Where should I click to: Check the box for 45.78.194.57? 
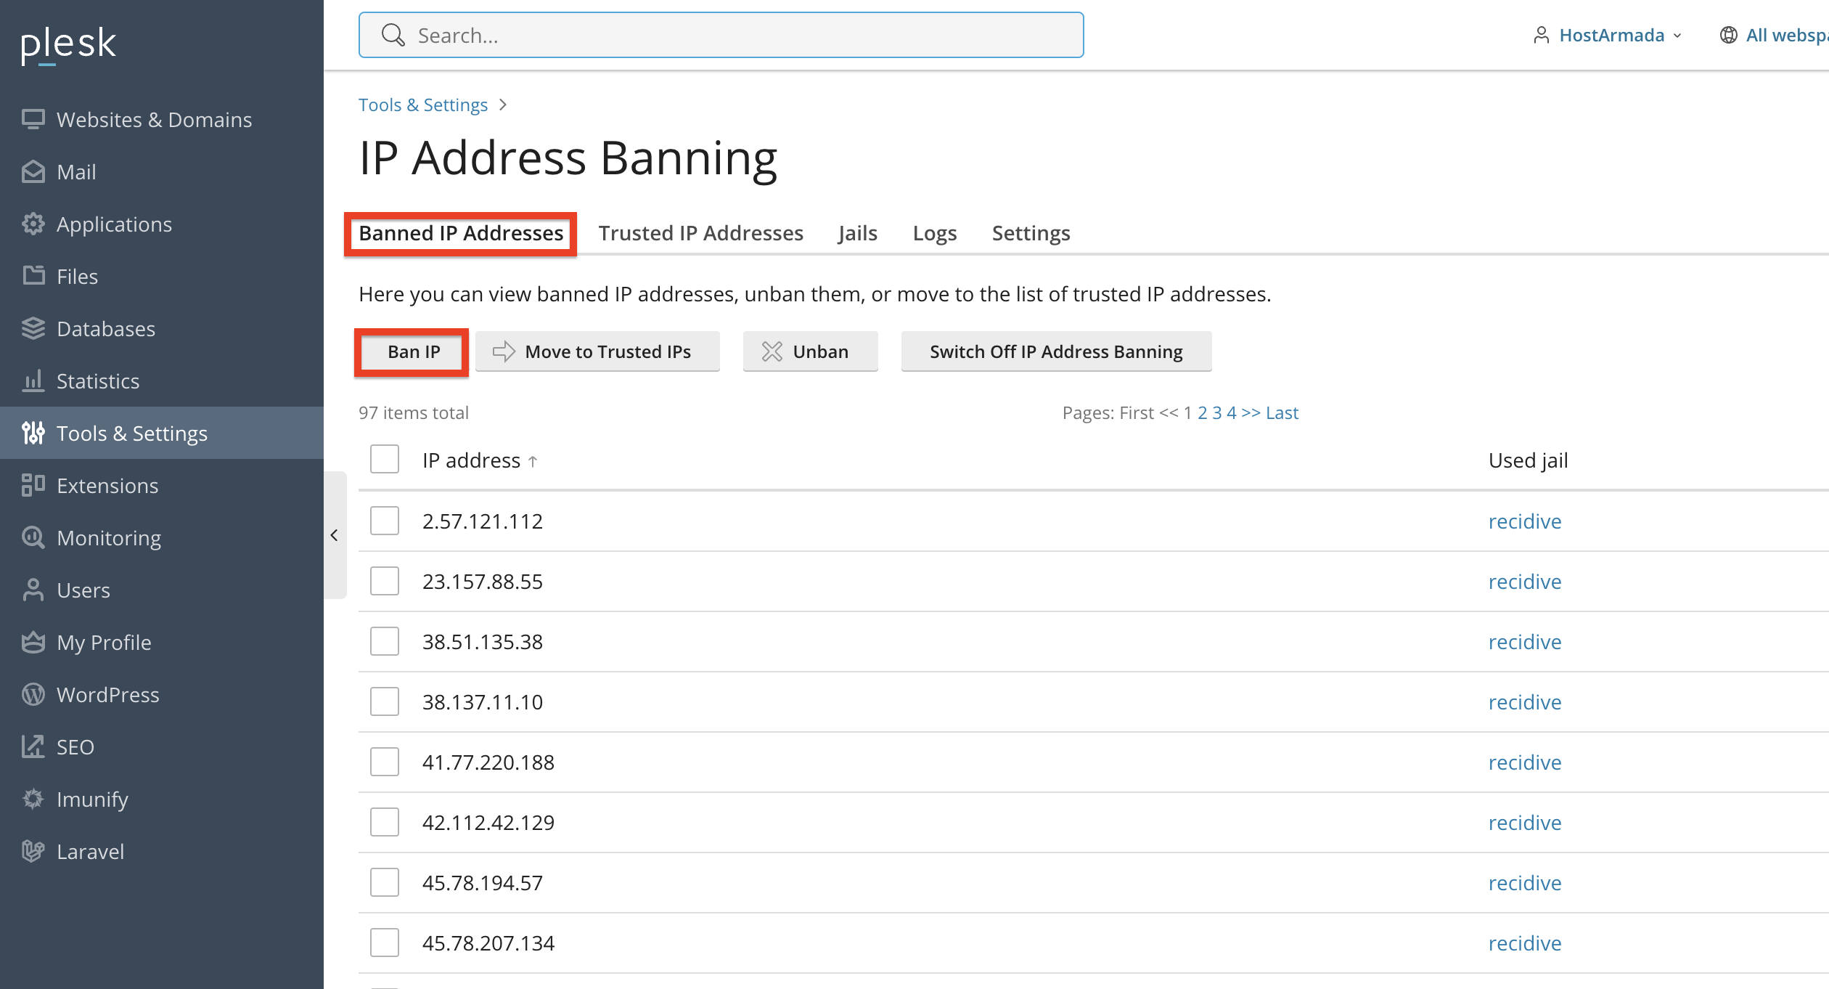coord(385,882)
